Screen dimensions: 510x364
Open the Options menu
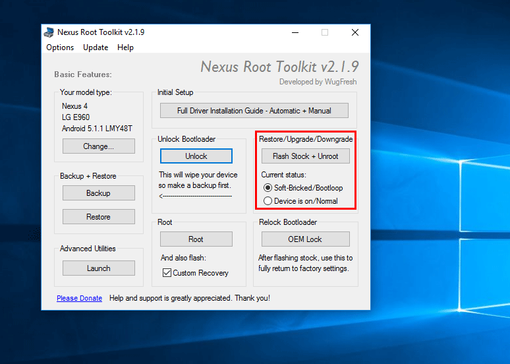click(x=60, y=47)
